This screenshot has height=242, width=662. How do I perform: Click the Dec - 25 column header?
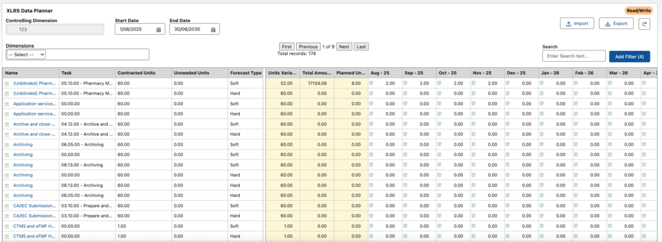point(521,73)
